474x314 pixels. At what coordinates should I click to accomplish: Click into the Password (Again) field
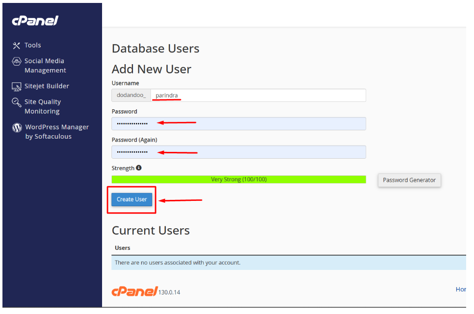tap(238, 152)
